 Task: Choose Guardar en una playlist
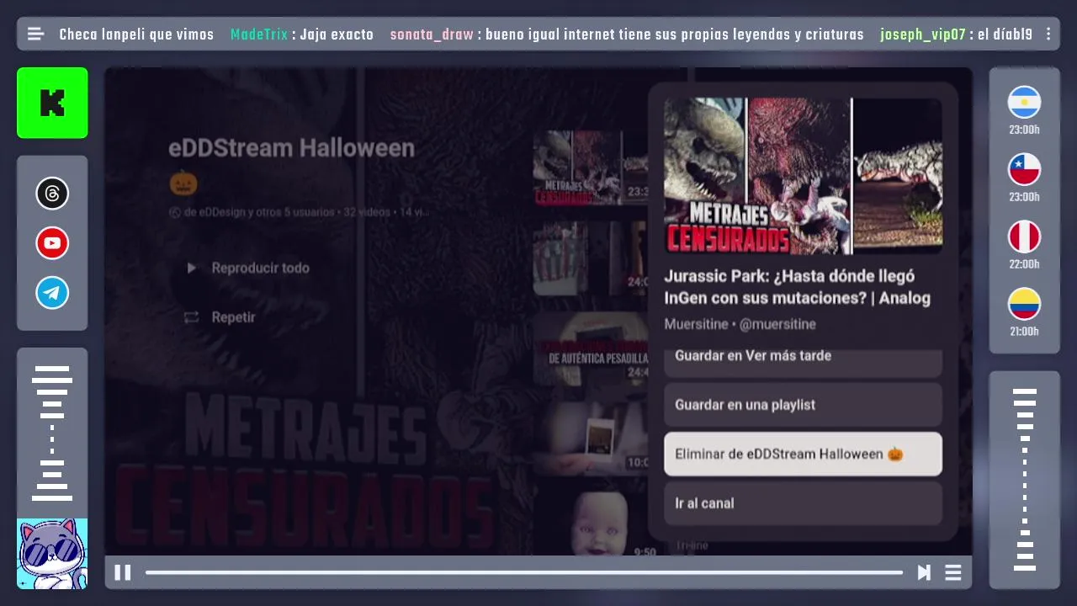[803, 405]
